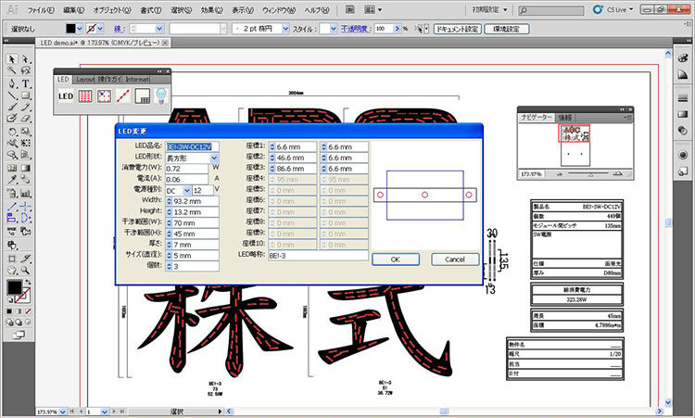Click the LED text icon in LED panel

pos(66,95)
